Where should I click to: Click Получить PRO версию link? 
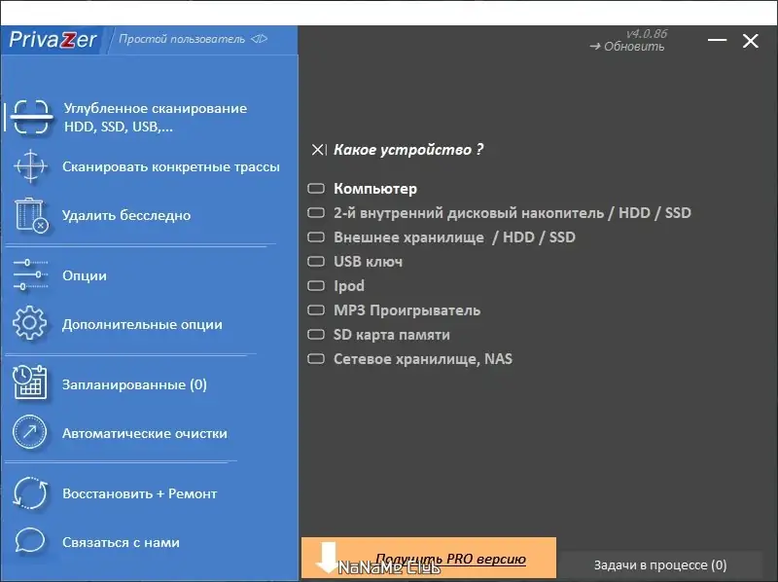click(450, 559)
